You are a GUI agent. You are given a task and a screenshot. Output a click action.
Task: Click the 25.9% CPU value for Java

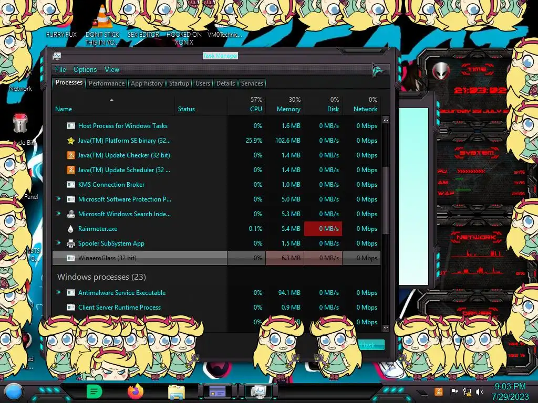[254, 141]
